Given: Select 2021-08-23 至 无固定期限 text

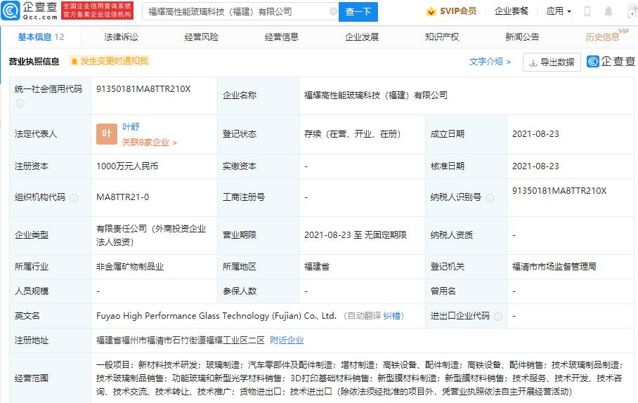Looking at the screenshot, I should click(356, 235).
